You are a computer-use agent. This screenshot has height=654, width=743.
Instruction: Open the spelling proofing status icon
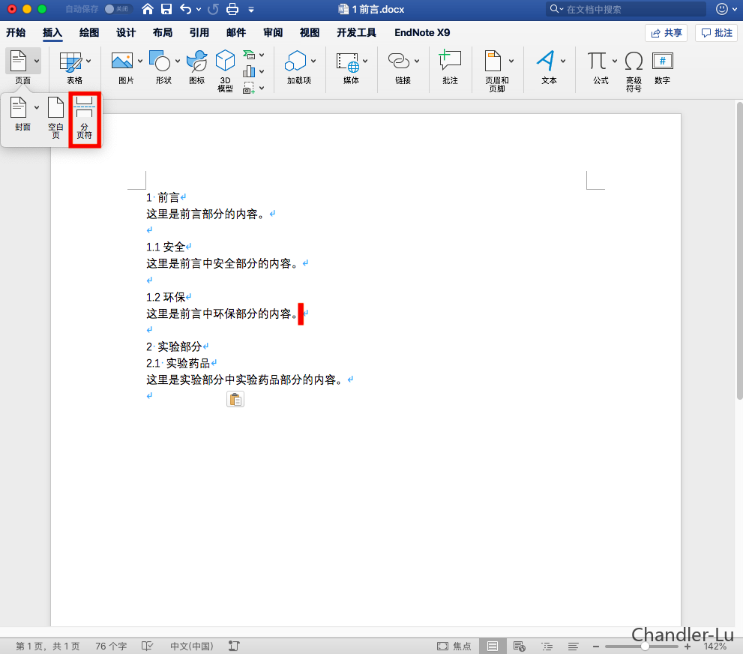tap(147, 646)
